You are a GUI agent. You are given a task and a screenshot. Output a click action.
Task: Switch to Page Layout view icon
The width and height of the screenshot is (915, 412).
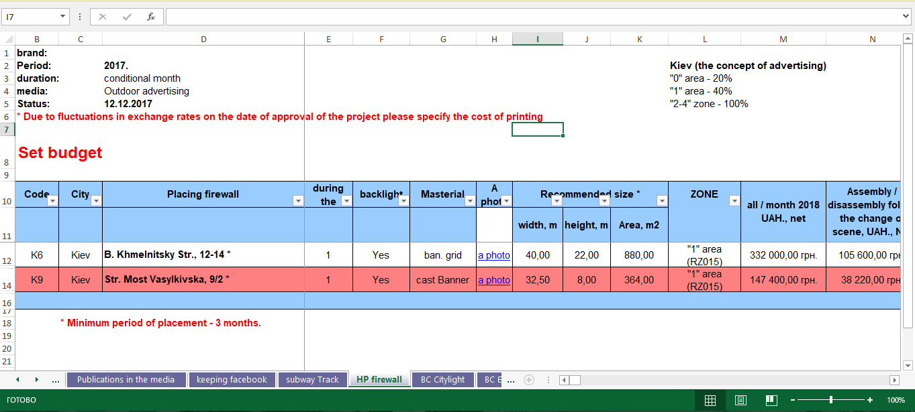coord(740,400)
